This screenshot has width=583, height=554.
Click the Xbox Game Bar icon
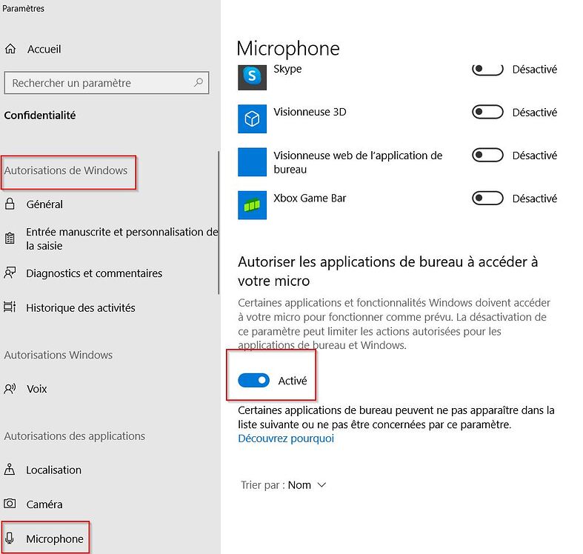point(252,205)
